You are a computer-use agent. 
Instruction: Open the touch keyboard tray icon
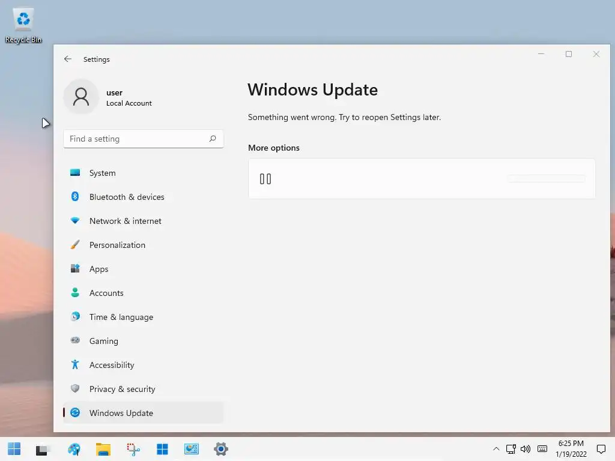(x=542, y=449)
